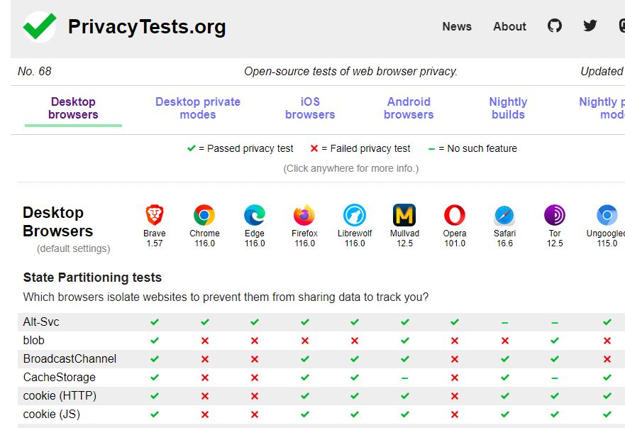This screenshot has width=625, height=428.
Task: Click the Tor browser onion icon
Action: [x=555, y=215]
